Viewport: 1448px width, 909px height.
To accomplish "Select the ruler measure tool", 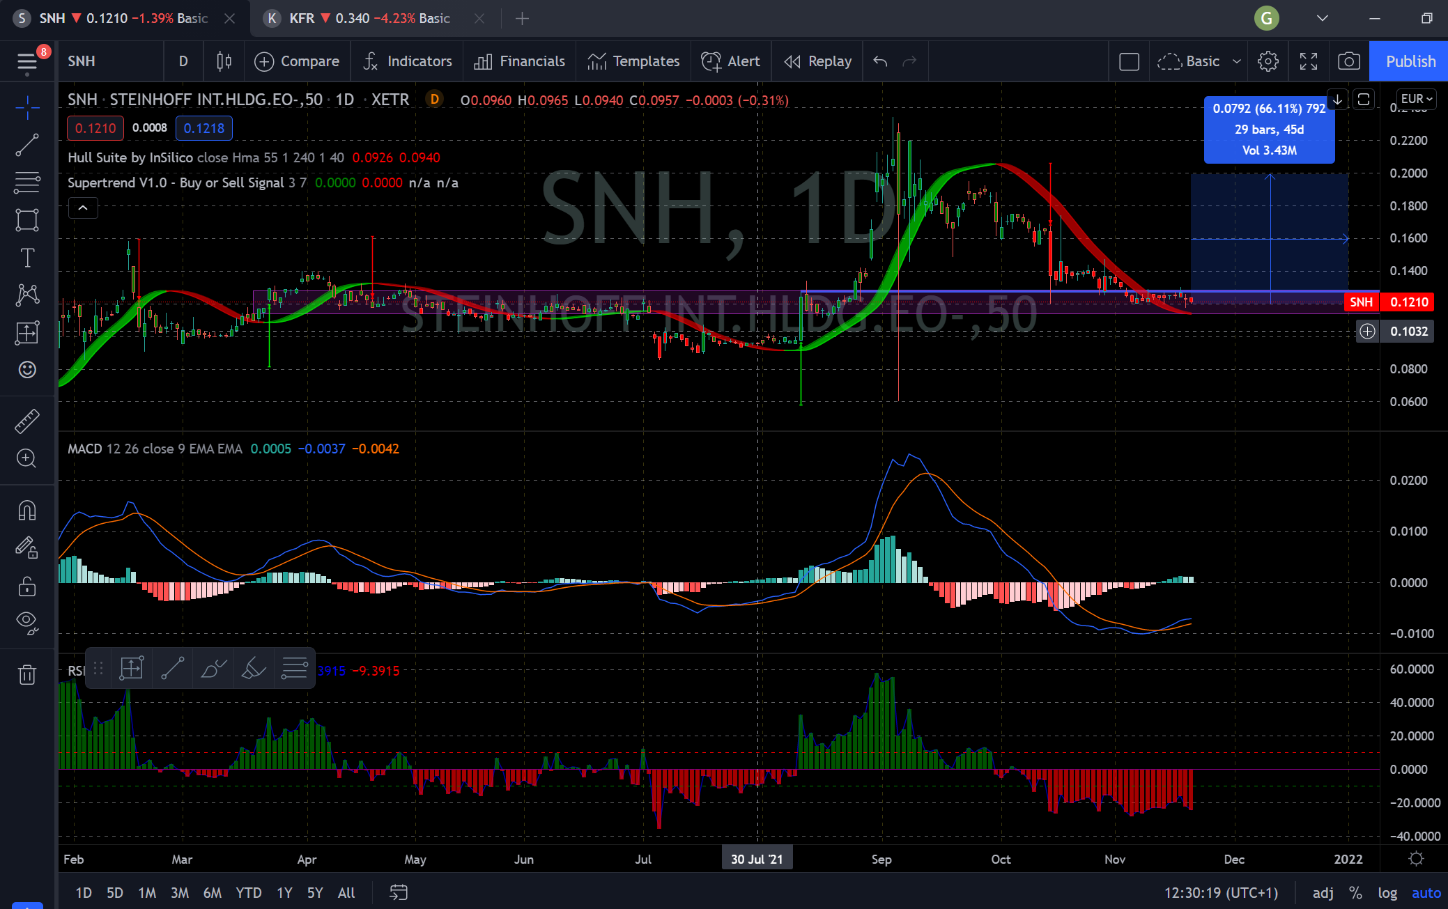I will pos(27,421).
